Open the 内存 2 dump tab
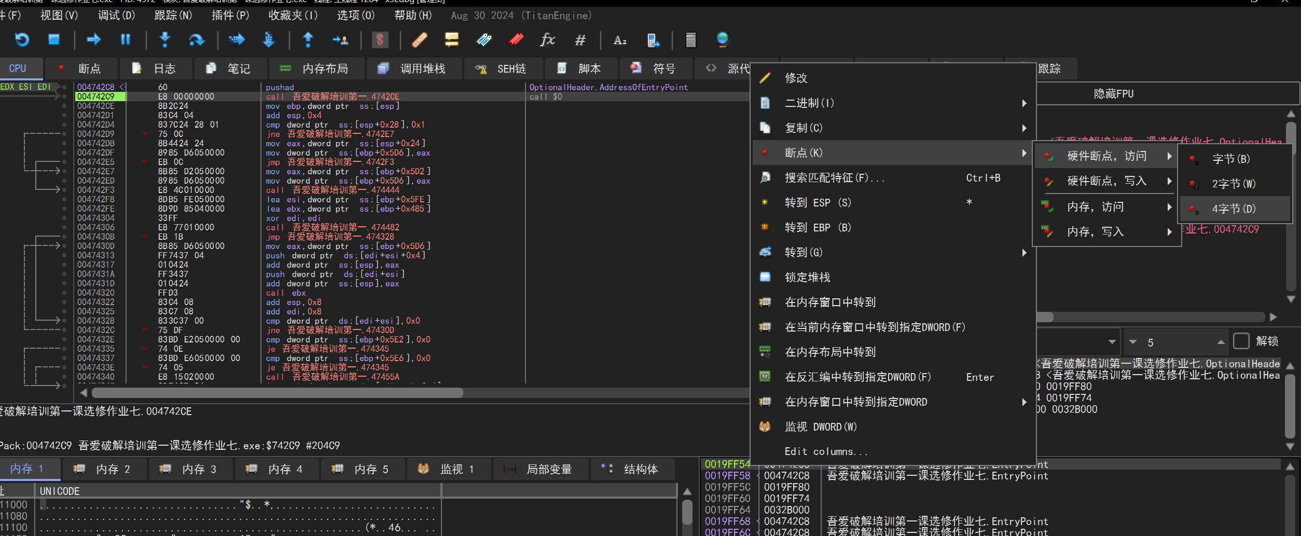 click(104, 469)
